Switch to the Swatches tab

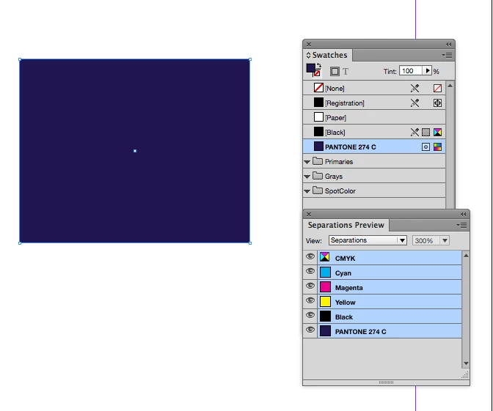pyautogui.click(x=327, y=55)
